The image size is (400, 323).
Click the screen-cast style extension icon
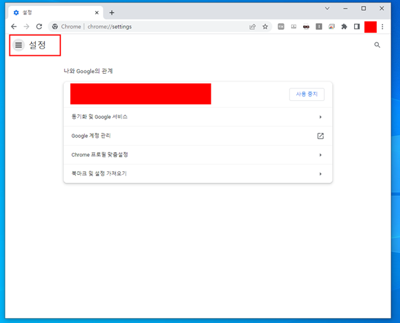294,27
